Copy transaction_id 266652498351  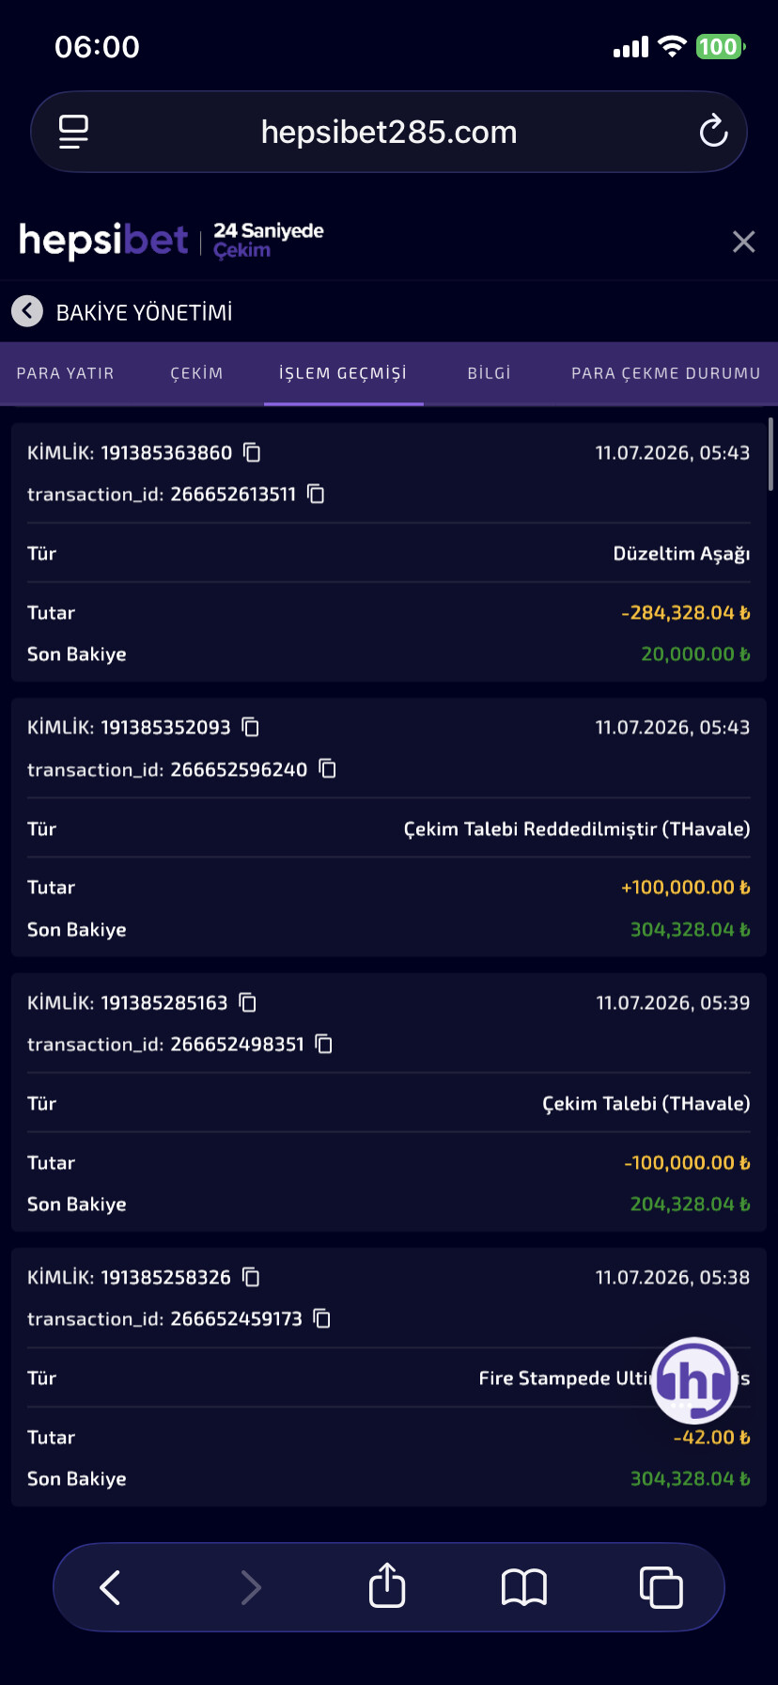tap(324, 1044)
